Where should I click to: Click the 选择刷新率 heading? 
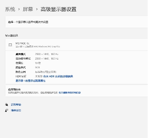[x=14, y=89]
